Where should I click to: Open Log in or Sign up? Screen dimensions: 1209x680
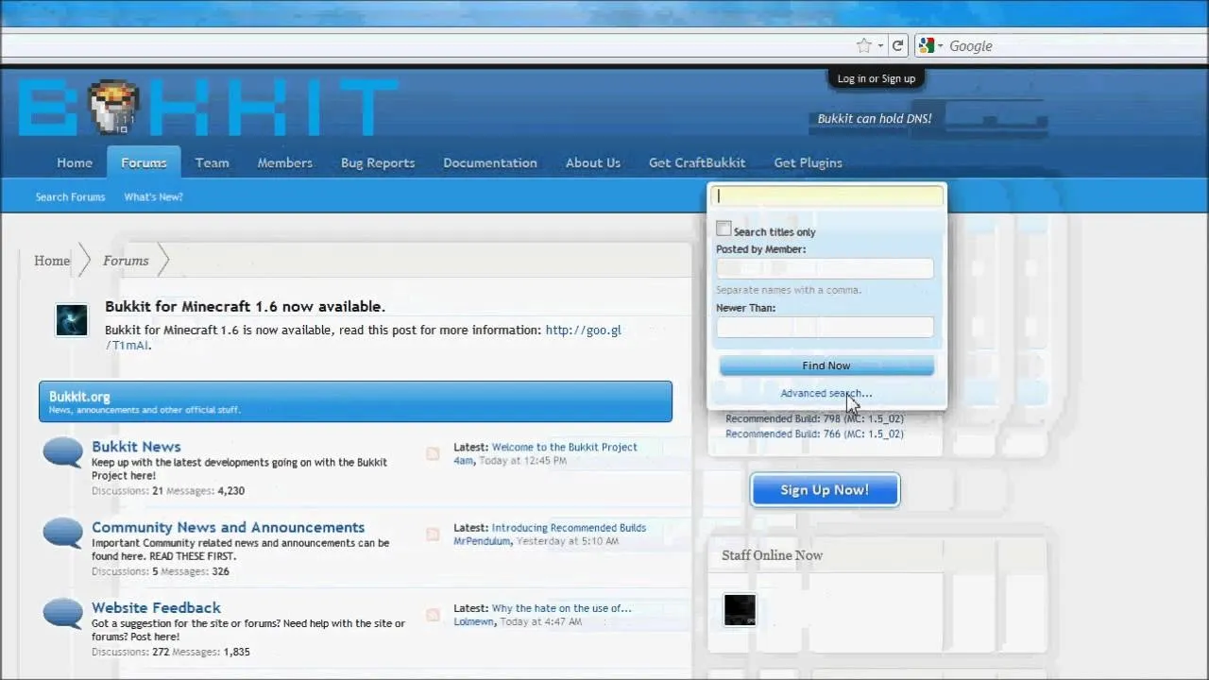(x=877, y=78)
